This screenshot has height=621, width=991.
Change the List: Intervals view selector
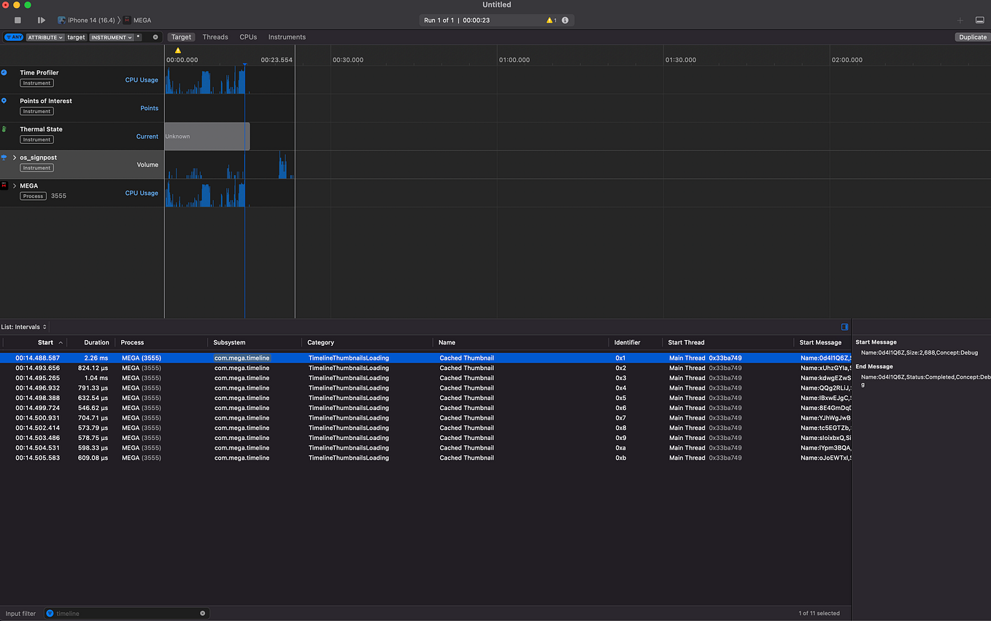[24, 326]
